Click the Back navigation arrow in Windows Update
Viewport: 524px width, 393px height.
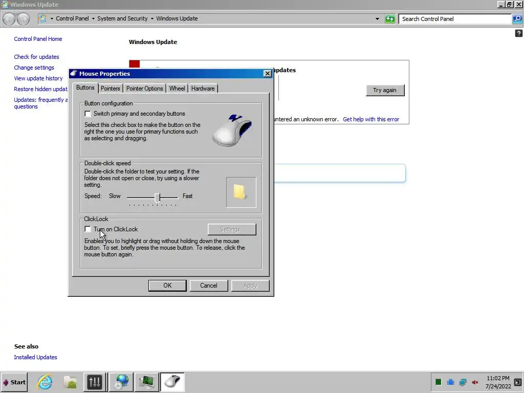(x=9, y=19)
